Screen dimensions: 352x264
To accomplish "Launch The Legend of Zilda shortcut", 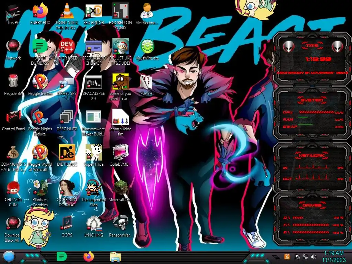I will 93,194.
